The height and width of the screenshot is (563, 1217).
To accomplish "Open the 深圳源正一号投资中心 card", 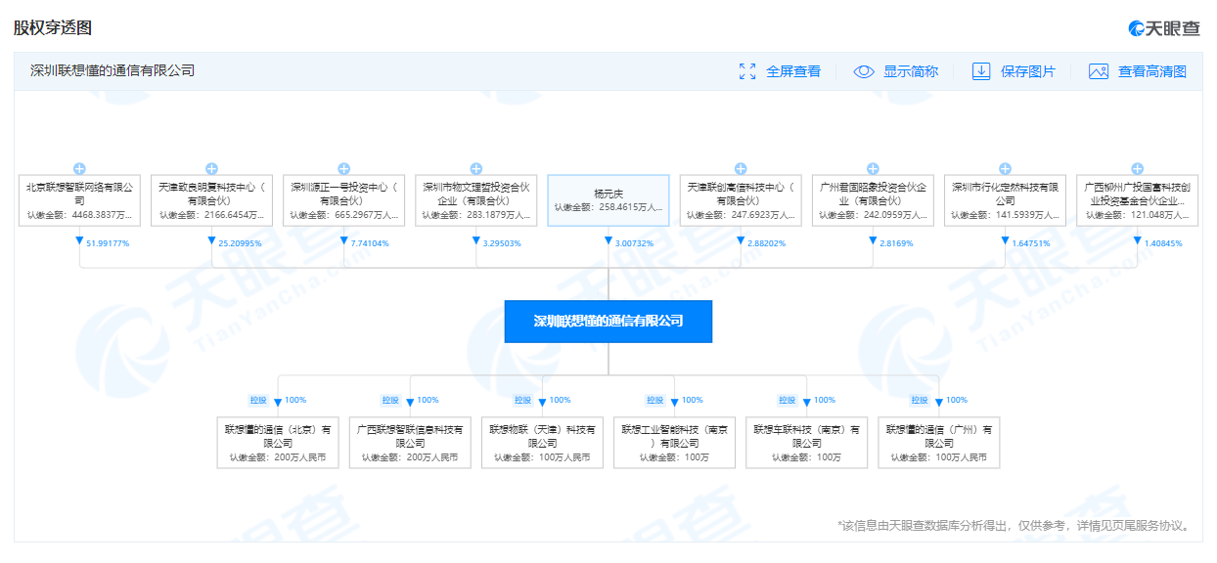I will pos(344,200).
